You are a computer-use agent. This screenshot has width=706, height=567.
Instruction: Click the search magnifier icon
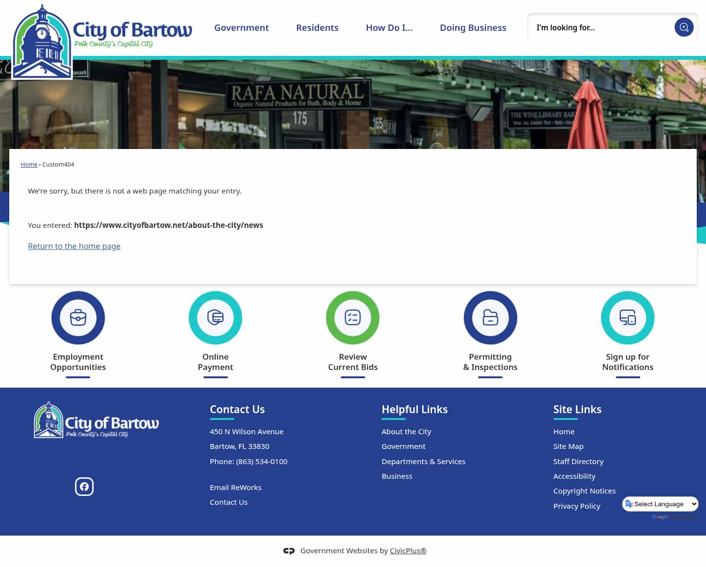coord(684,27)
